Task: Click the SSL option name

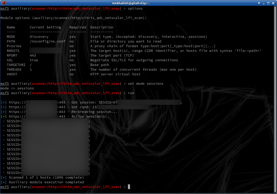Action: coord(10,60)
